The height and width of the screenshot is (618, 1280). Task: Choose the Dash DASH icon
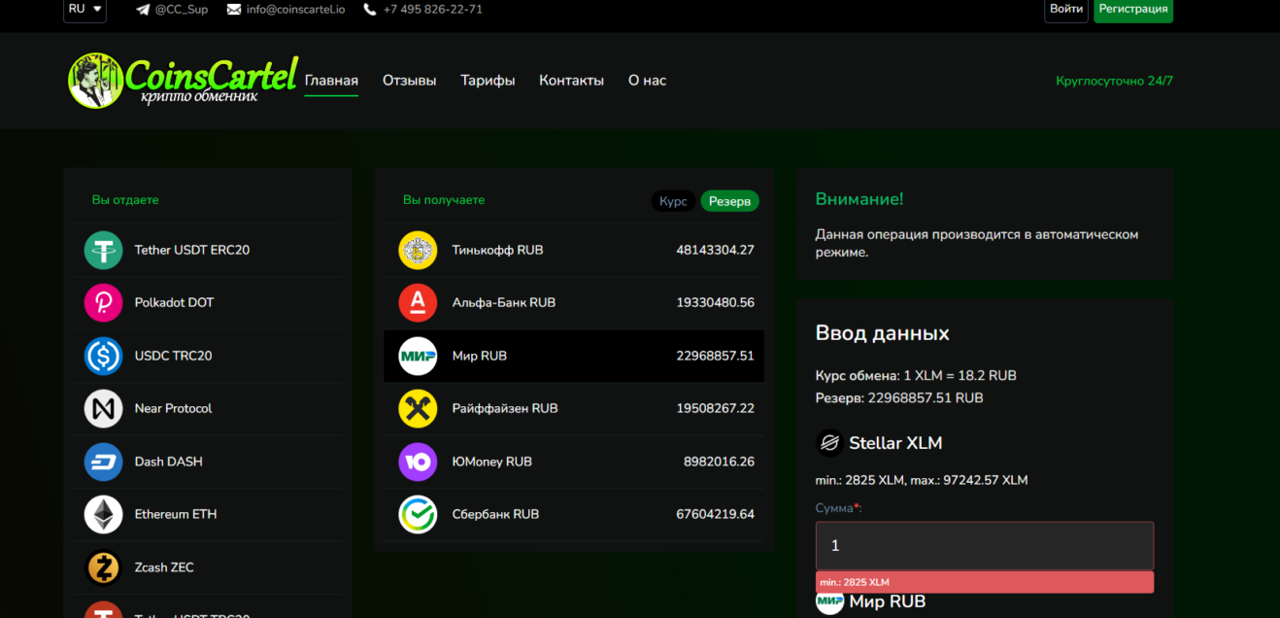(103, 462)
